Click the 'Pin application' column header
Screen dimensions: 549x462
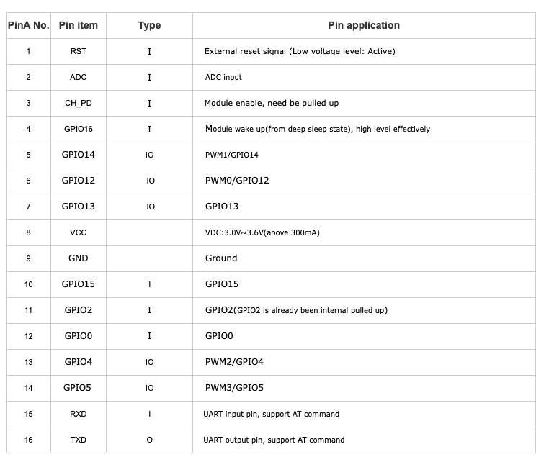click(x=364, y=25)
